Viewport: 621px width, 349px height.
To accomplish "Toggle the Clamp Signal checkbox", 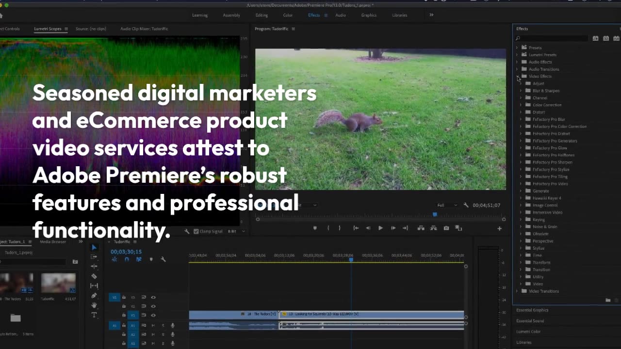I will pyautogui.click(x=196, y=231).
